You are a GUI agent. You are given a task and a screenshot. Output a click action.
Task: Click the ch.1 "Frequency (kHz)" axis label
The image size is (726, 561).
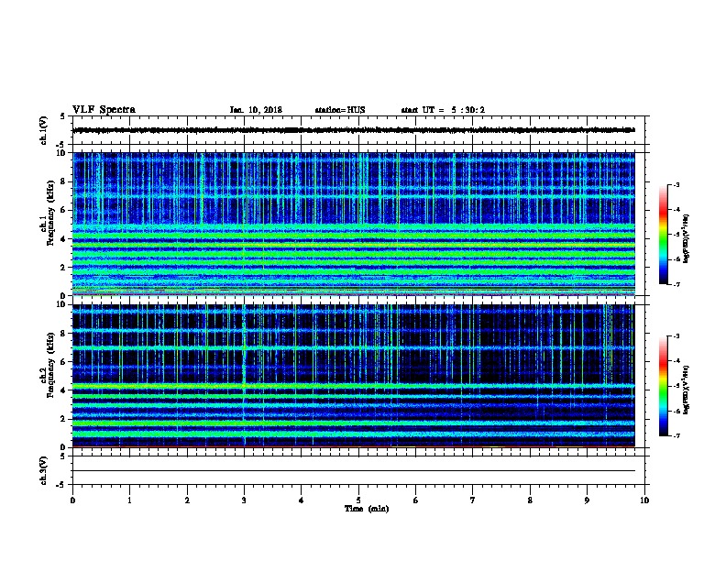pyautogui.click(x=50, y=214)
